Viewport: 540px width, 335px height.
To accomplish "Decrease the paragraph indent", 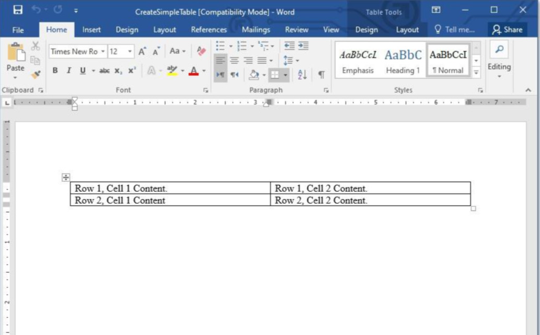I will tap(289, 46).
